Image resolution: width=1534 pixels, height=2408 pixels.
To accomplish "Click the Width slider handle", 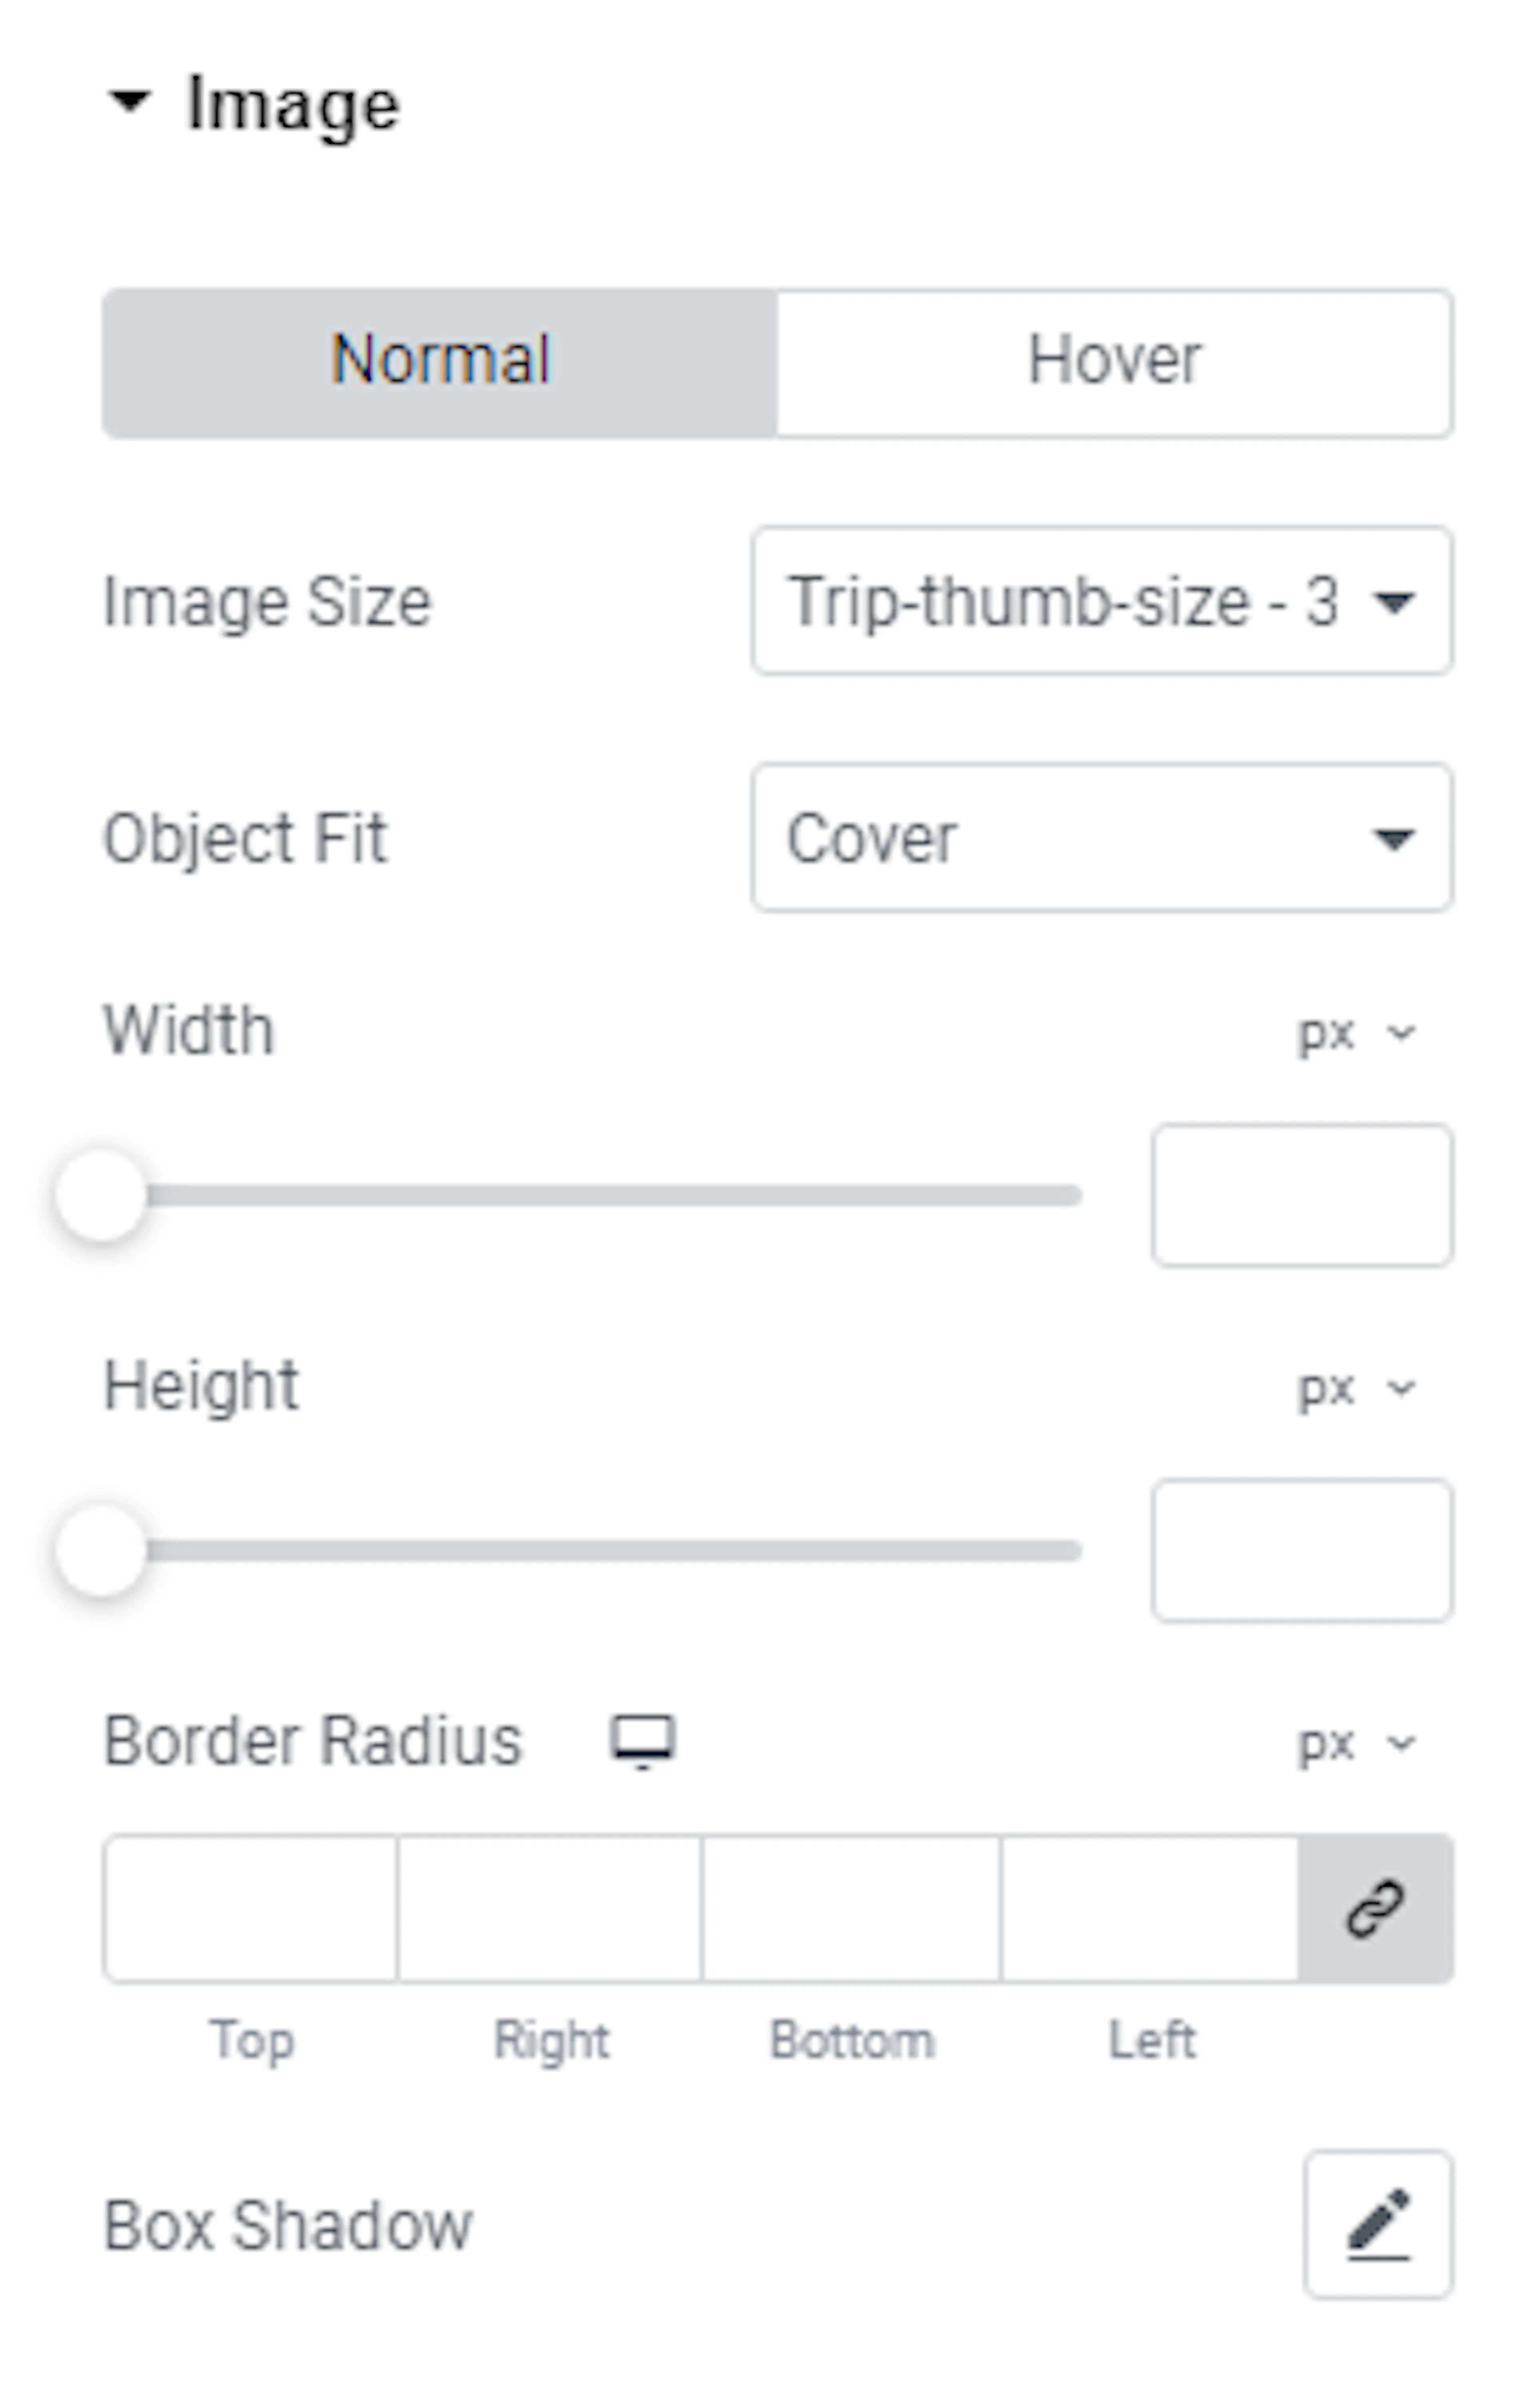I will point(101,1195).
